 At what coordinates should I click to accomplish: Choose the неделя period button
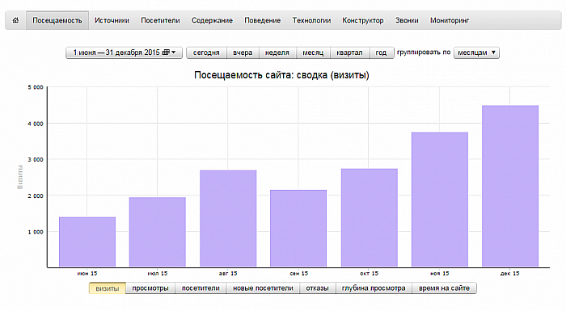click(x=277, y=53)
